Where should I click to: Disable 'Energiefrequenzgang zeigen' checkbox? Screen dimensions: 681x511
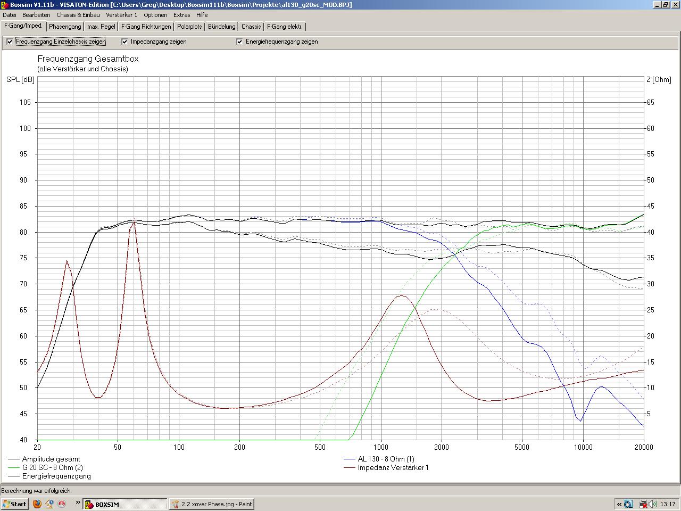pos(239,42)
